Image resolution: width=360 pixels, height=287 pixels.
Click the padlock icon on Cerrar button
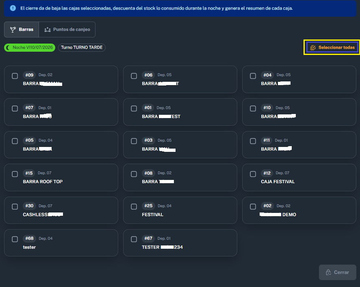328,272
